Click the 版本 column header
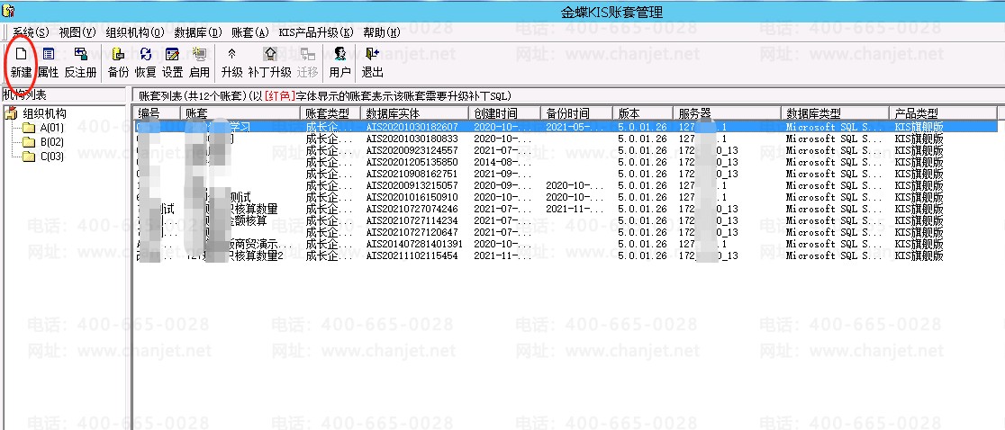The height and width of the screenshot is (430, 1005). coord(642,113)
